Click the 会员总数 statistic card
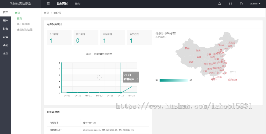Screen dimensions: 266x134 140,38
